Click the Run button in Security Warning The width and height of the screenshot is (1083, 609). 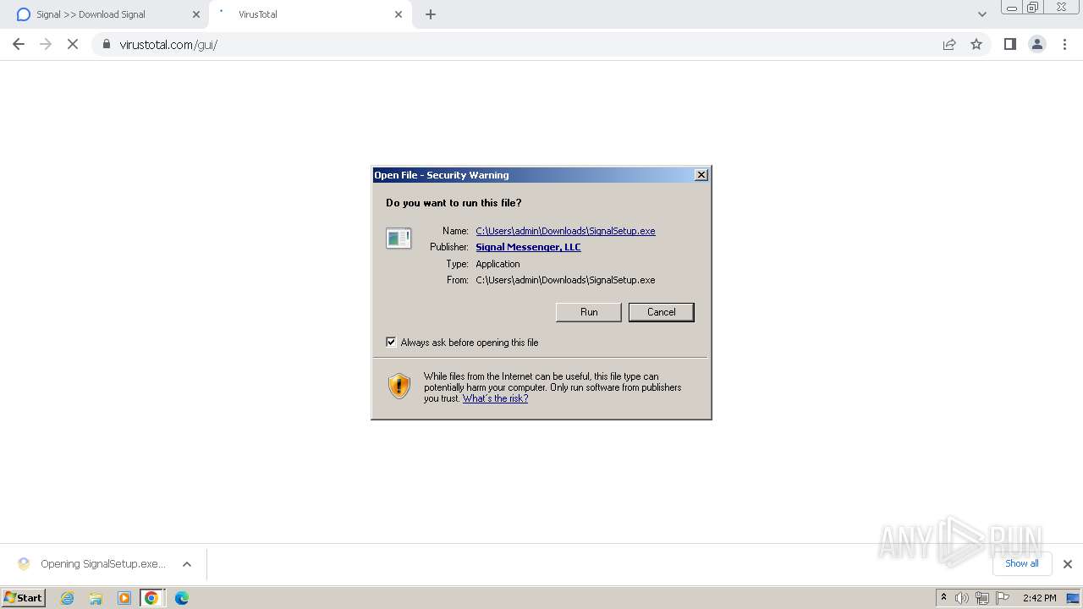point(589,312)
